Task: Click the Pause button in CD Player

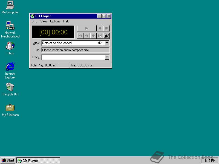Action: (x=100, y=28)
